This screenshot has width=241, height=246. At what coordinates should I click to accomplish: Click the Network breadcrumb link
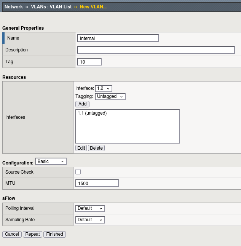(13, 7)
